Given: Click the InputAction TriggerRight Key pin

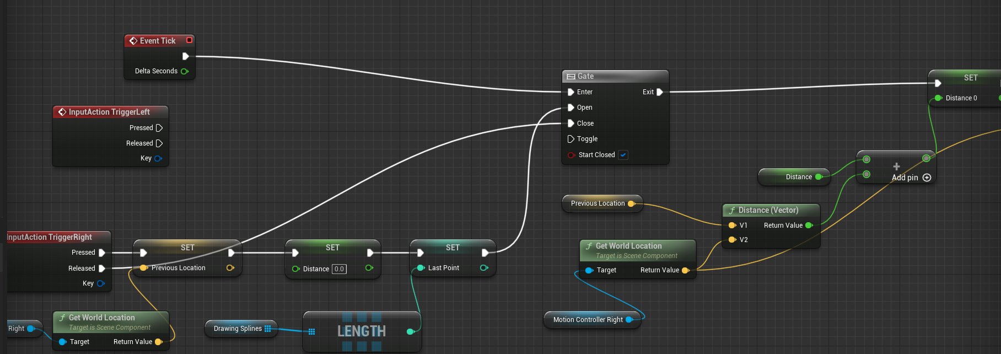Looking at the screenshot, I should [101, 283].
